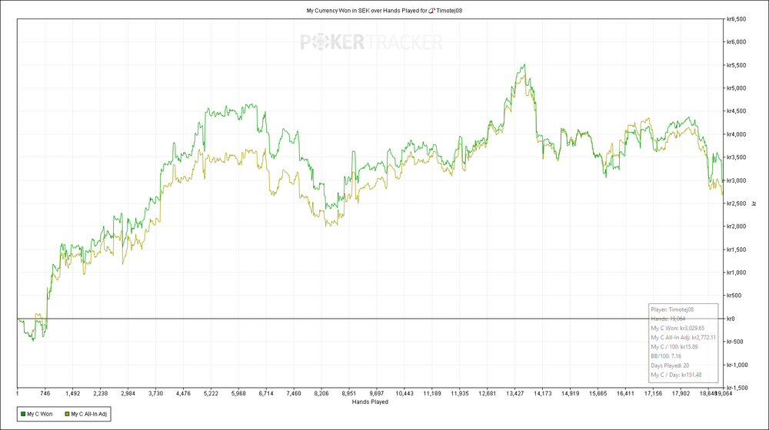This screenshot has height=430, width=769.
Task: Click the 5,968 x-axis tick label
Action: pos(238,393)
